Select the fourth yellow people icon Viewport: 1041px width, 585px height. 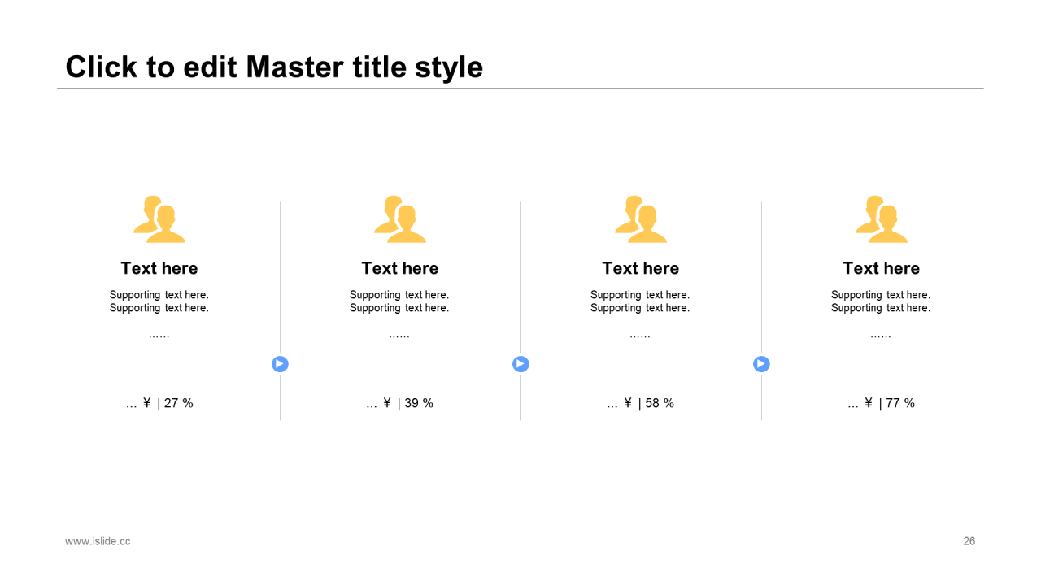882,219
